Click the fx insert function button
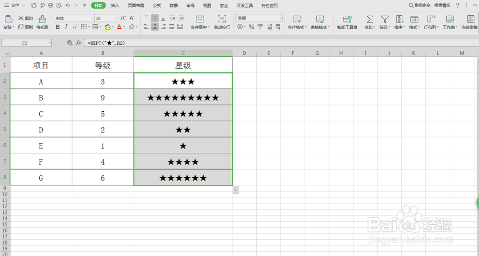Screen dimensions: 479x256 [79, 43]
